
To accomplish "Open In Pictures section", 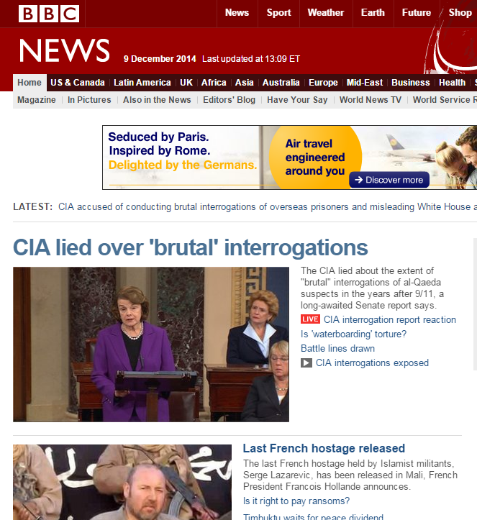I will click(89, 100).
